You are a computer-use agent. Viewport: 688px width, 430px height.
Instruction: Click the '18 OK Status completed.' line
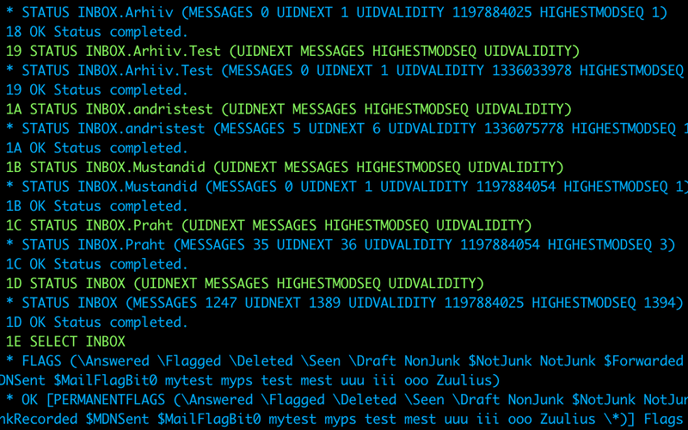click(97, 32)
